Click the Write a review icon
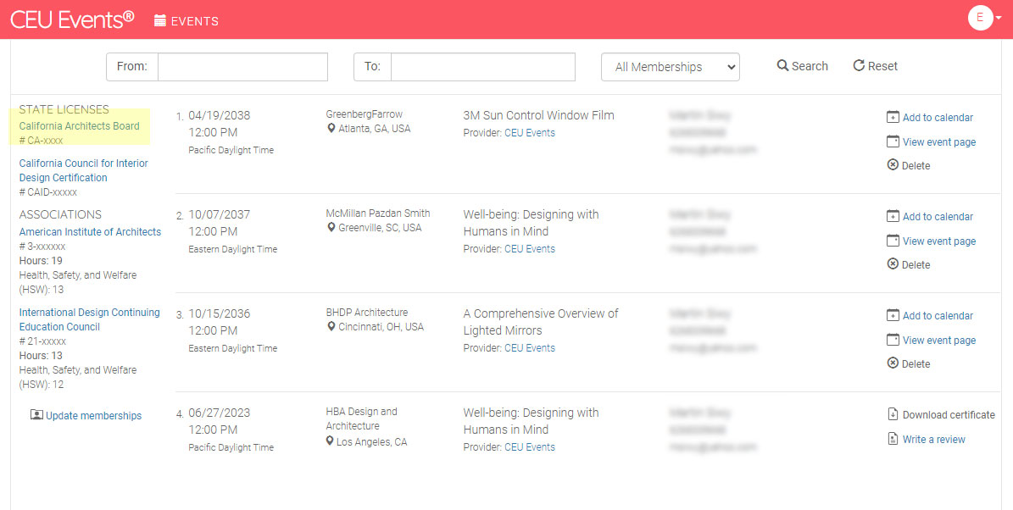This screenshot has width=1013, height=510. 892,439
